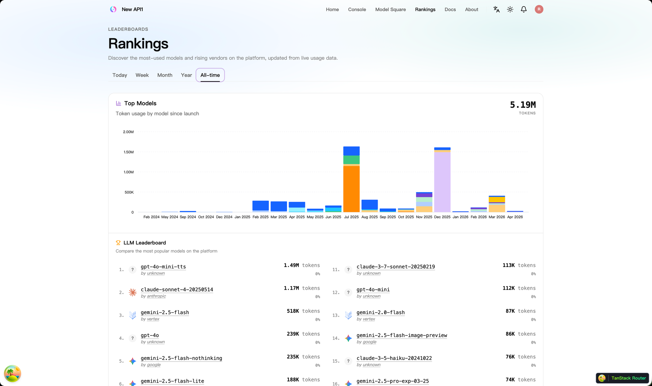Select the Month time range tab
Image resolution: width=652 pixels, height=386 pixels.
(165, 75)
